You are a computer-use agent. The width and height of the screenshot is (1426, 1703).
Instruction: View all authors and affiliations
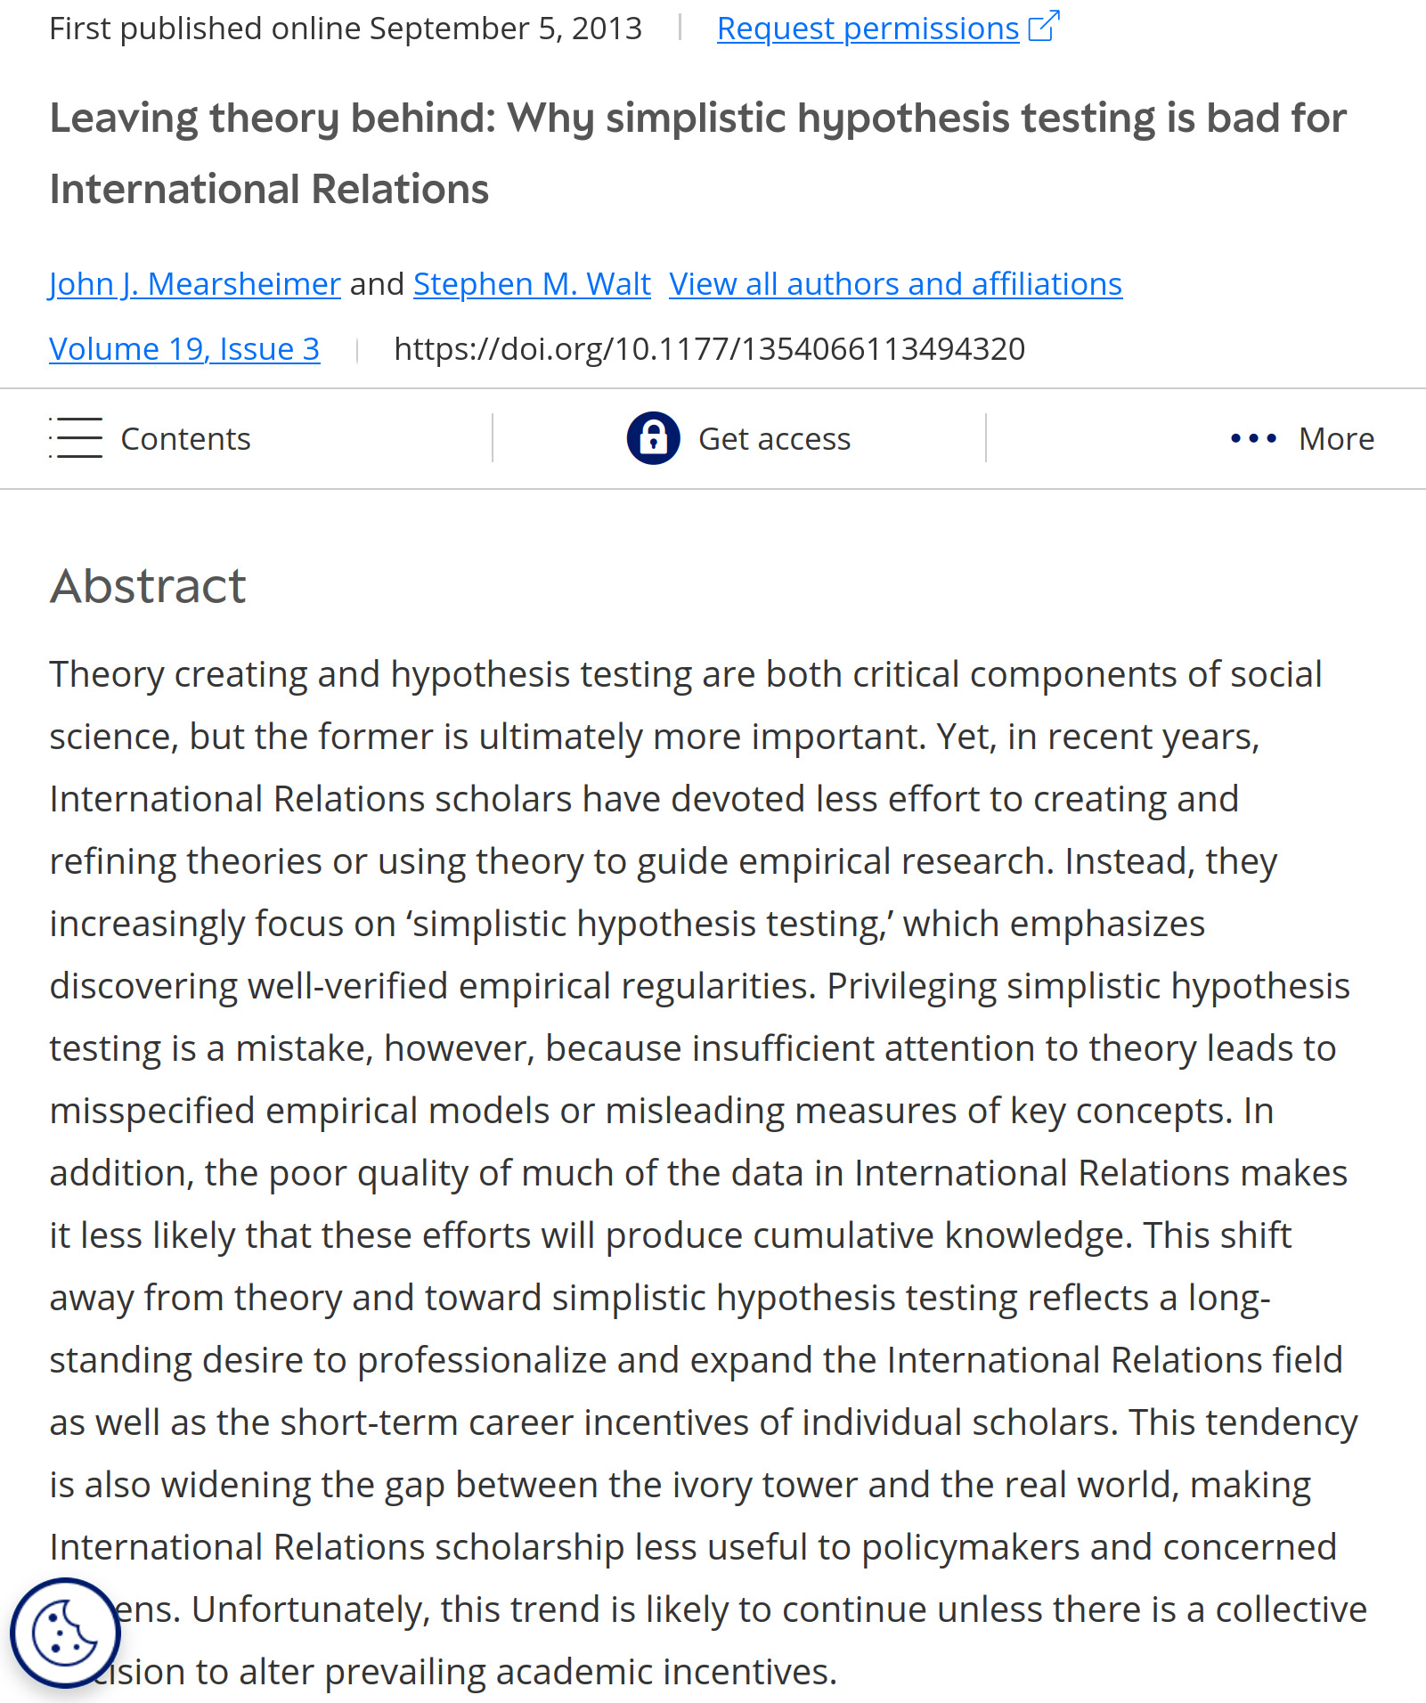click(894, 284)
